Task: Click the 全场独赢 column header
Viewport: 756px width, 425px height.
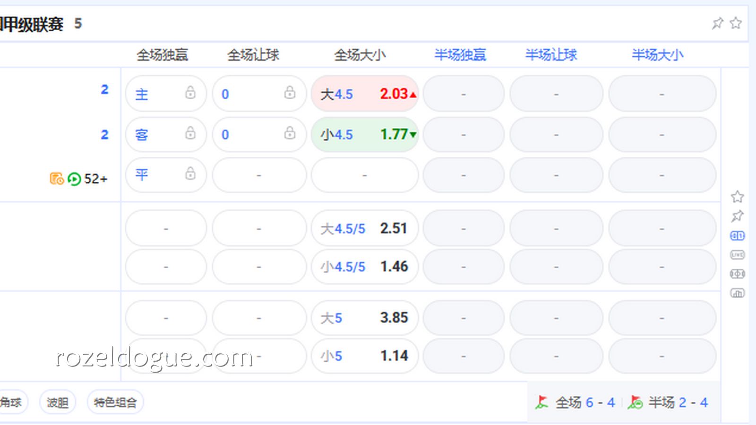Action: pos(163,55)
